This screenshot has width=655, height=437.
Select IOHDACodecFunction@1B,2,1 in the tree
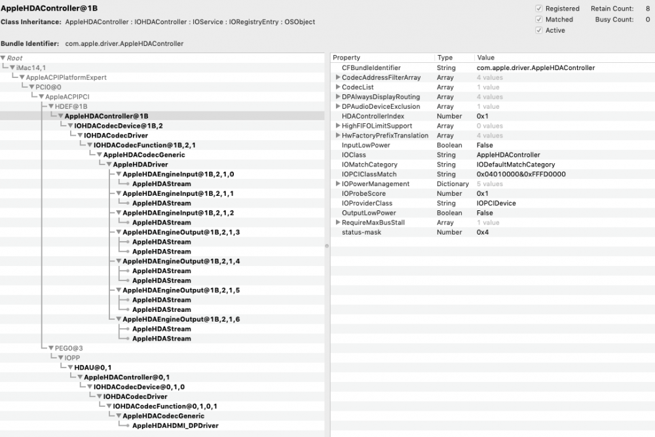pyautogui.click(x=162, y=145)
